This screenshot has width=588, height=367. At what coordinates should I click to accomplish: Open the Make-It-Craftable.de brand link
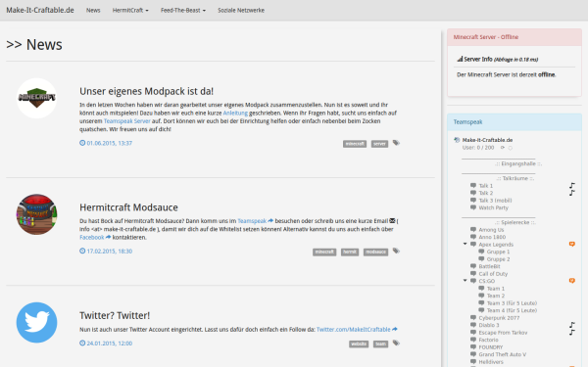(40, 10)
